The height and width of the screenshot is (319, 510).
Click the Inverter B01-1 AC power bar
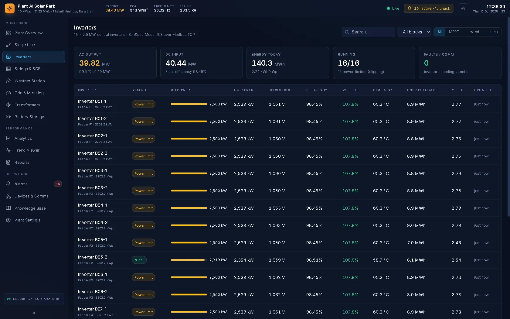(189, 104)
